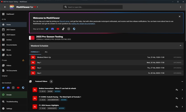Open Discord from the sidebar Get involved row

click(8, 88)
